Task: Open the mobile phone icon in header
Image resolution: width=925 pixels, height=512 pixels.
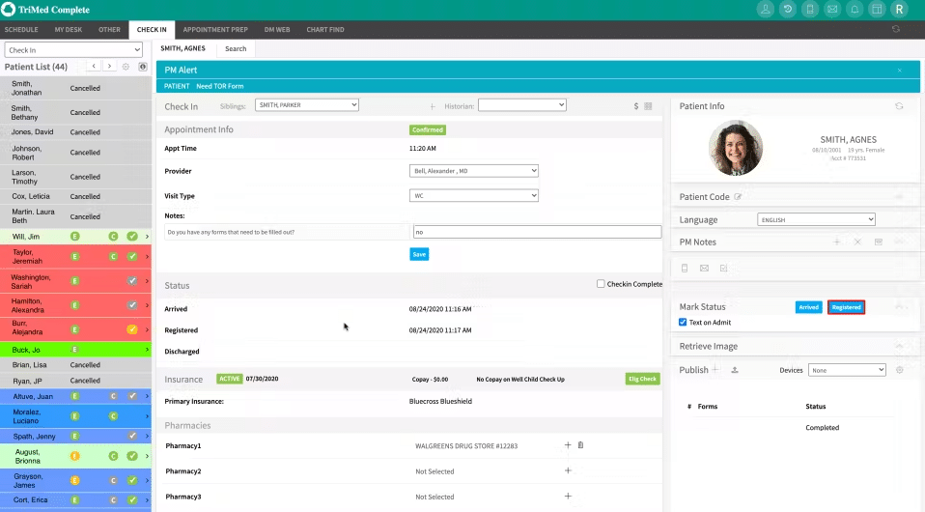Action: (810, 10)
